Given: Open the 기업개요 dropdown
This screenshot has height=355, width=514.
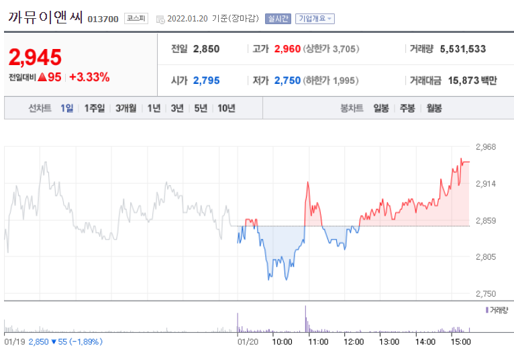Looking at the screenshot, I should (x=315, y=19).
